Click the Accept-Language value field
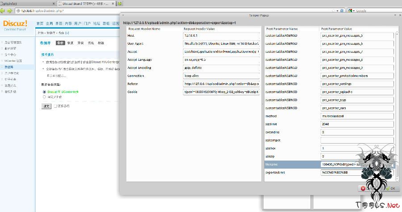The width and height of the screenshot is (402, 212). click(x=221, y=60)
